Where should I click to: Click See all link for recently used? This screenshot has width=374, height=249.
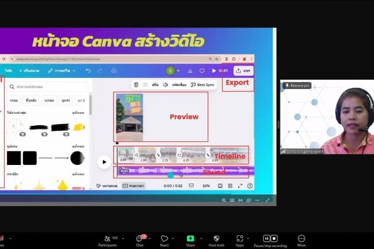coord(79,113)
